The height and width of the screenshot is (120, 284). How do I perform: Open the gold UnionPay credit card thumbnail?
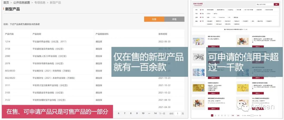(x=199, y=88)
